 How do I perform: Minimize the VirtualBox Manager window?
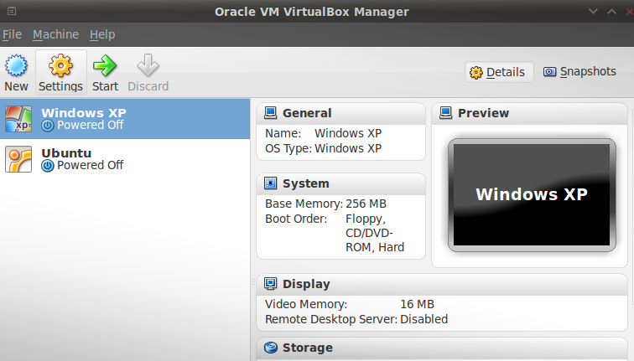pyautogui.click(x=593, y=11)
